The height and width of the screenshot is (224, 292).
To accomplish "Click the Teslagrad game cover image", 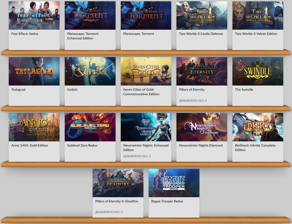I will [34, 71].
